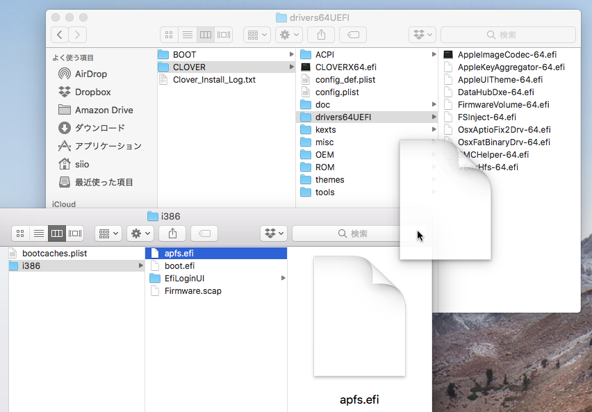The image size is (592, 412).
Task: Open action gear menu in drivers64UEFI window
Action: click(289, 35)
